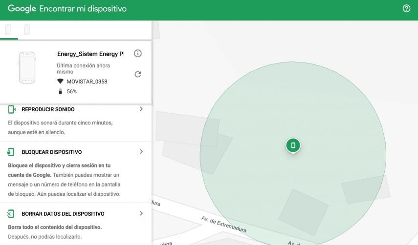Click the battery level icon
Viewport: 418px width, 245px height.
click(60, 91)
